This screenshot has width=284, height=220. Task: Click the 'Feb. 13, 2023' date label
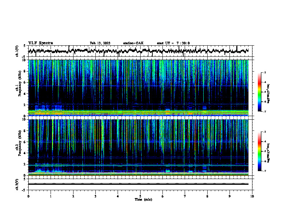point(100,43)
